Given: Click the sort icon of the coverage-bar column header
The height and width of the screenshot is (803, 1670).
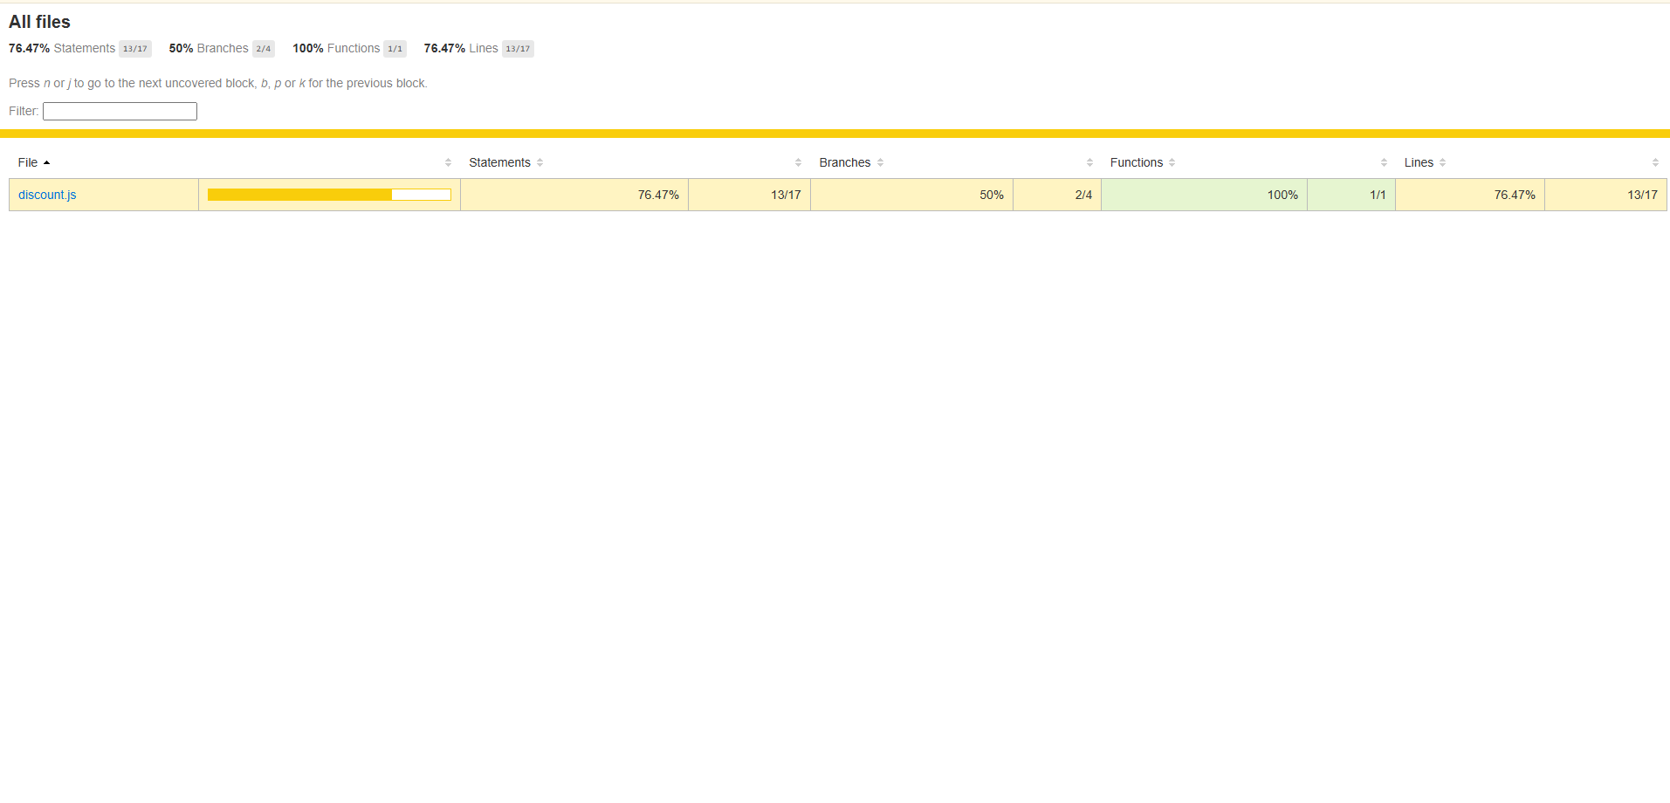Looking at the screenshot, I should pos(448,162).
